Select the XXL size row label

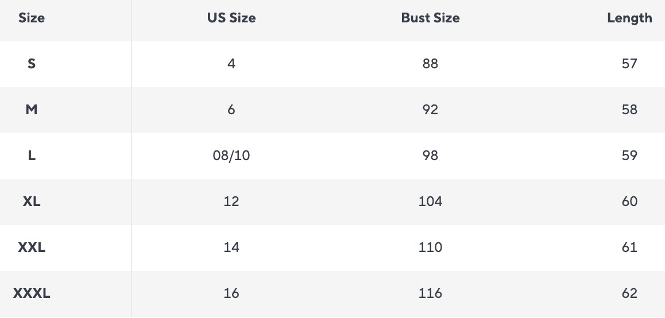[32, 247]
